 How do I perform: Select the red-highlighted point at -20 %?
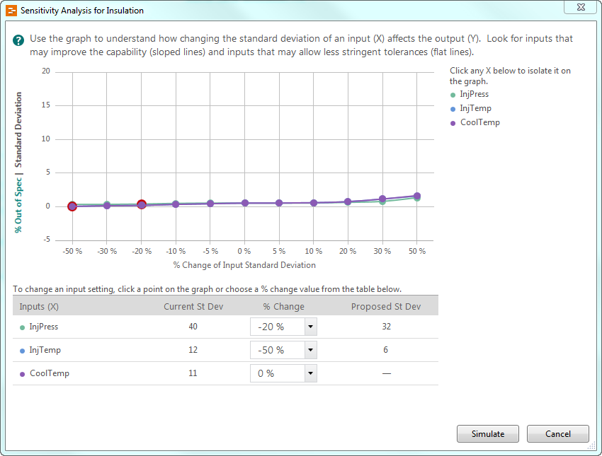coord(142,204)
